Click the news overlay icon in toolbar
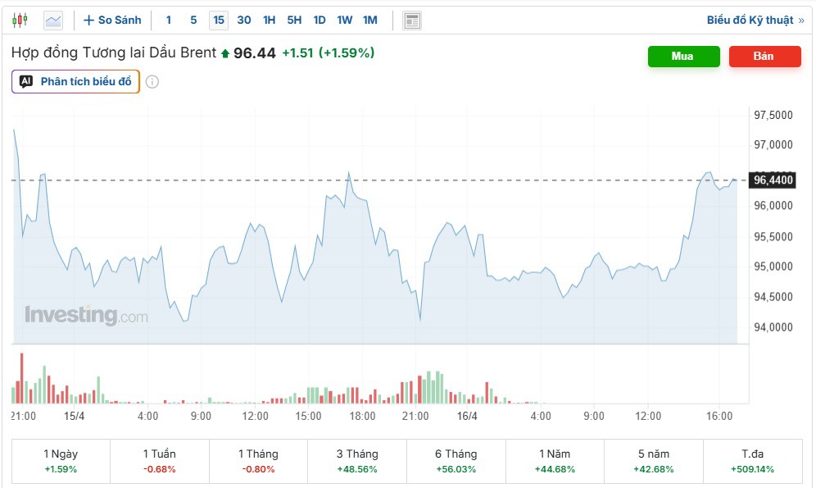Viewport: 816px width, 488px height. click(x=412, y=20)
